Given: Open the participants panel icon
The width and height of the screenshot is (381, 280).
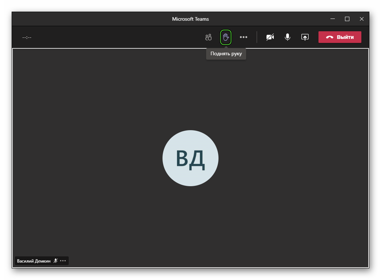Looking at the screenshot, I should [208, 37].
